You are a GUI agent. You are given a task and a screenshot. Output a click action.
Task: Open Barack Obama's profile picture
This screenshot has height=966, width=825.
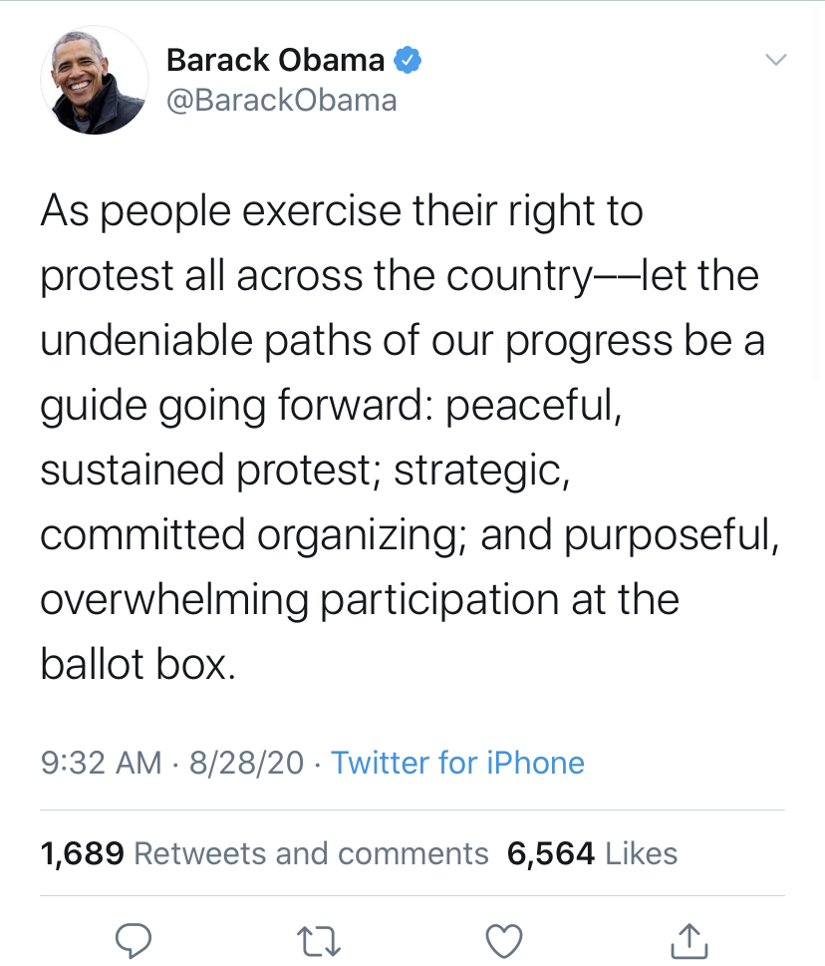point(95,80)
